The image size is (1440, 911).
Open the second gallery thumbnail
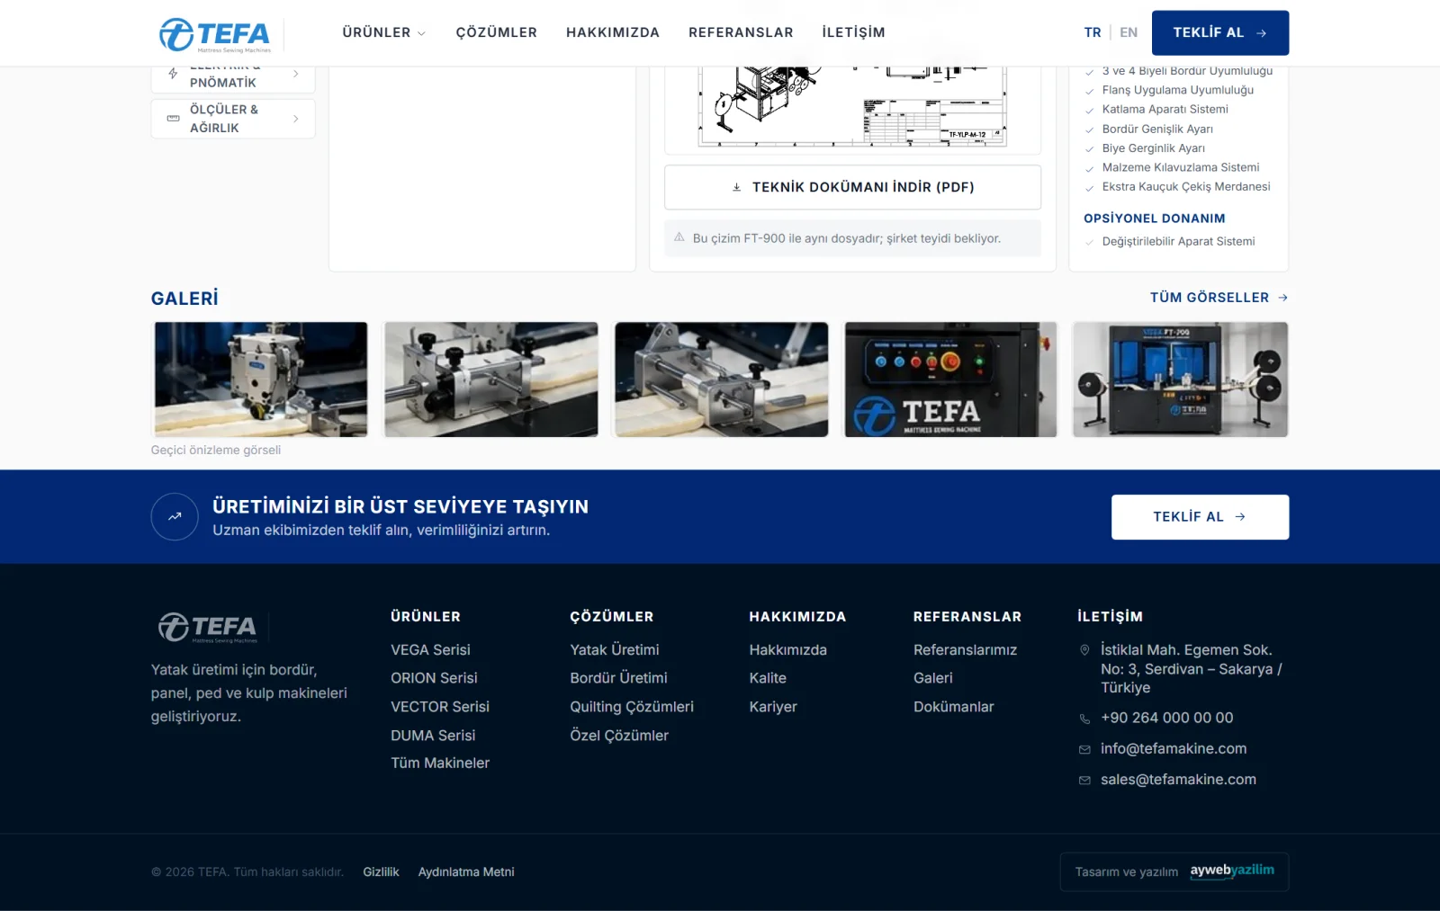pyautogui.click(x=491, y=380)
